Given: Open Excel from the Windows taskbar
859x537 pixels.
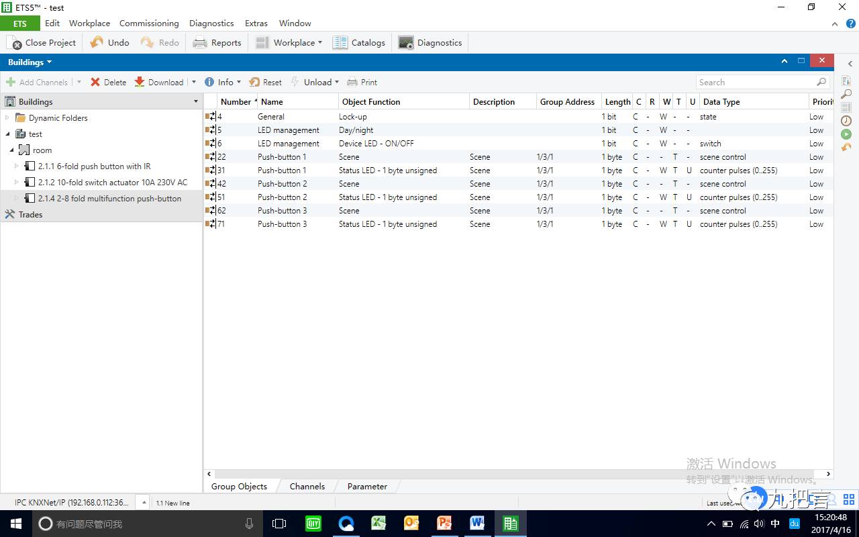Looking at the screenshot, I should 378,524.
